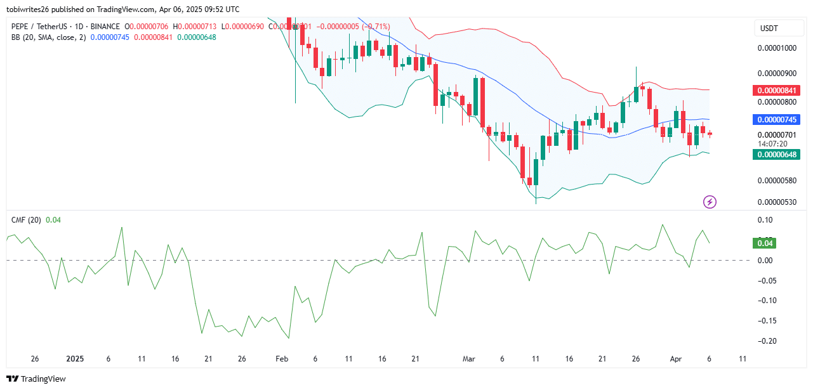Image resolution: width=813 pixels, height=390 pixels.
Task: Select the BB (20, SMA, close, 2) indicator legend
Action: click(x=50, y=37)
